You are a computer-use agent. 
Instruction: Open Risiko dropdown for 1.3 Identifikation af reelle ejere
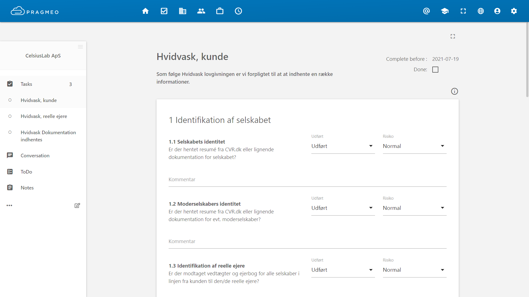pyautogui.click(x=414, y=270)
